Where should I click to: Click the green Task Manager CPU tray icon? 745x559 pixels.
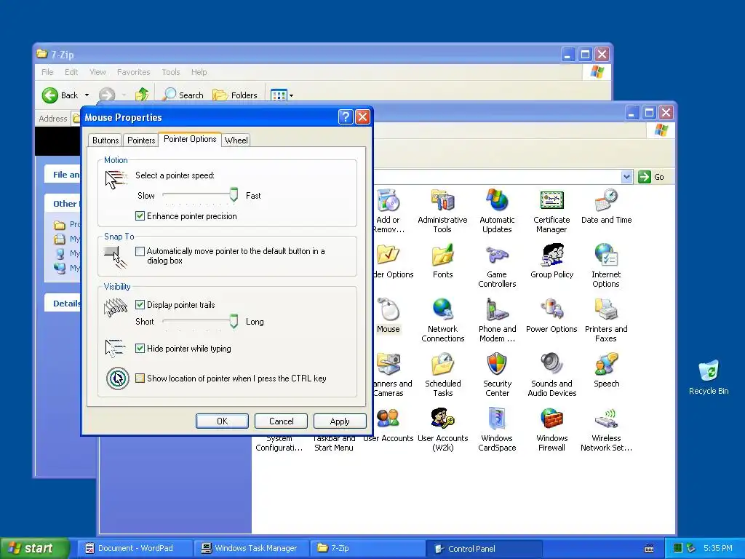coord(678,548)
